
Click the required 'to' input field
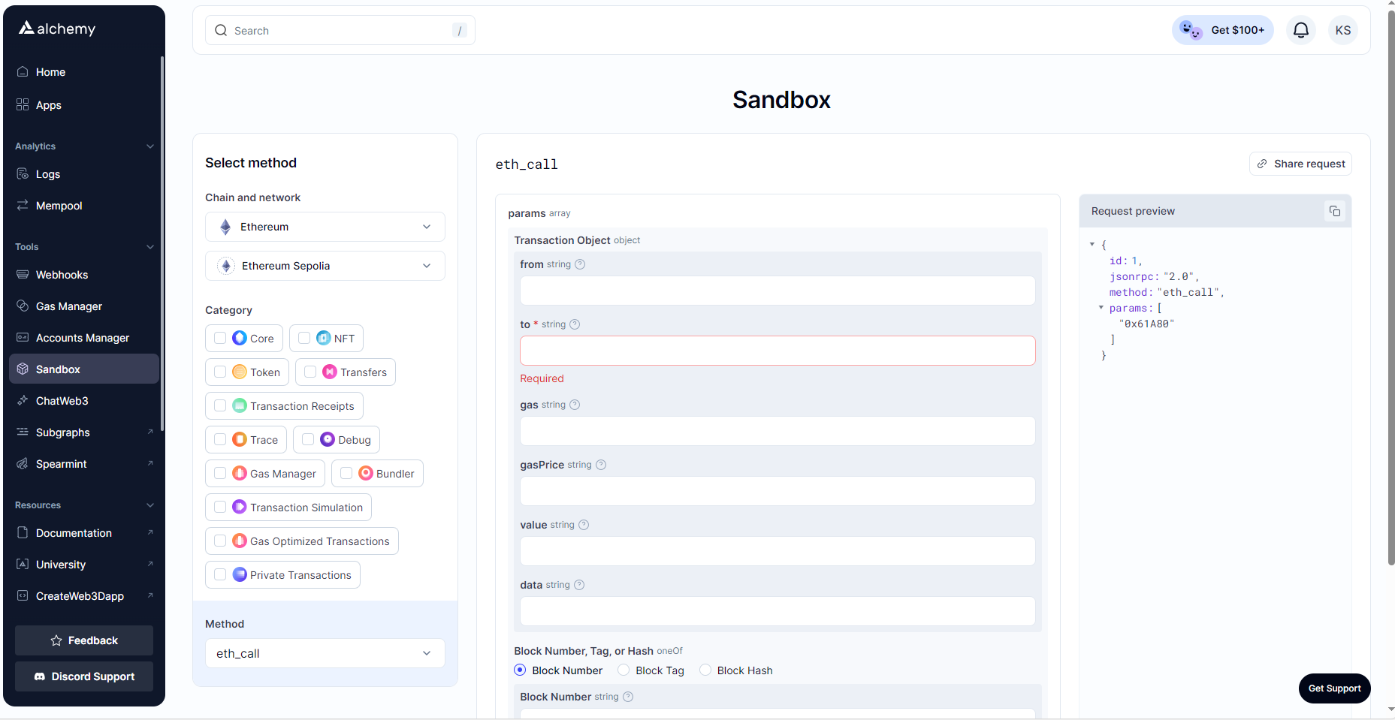(778, 351)
